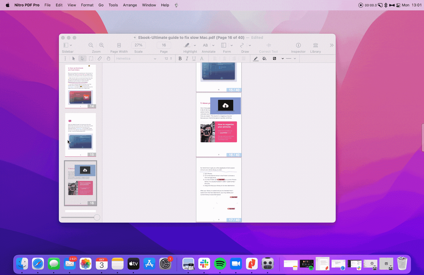This screenshot has width=424, height=275.
Task: Toggle Bold formatting
Action: [180, 58]
